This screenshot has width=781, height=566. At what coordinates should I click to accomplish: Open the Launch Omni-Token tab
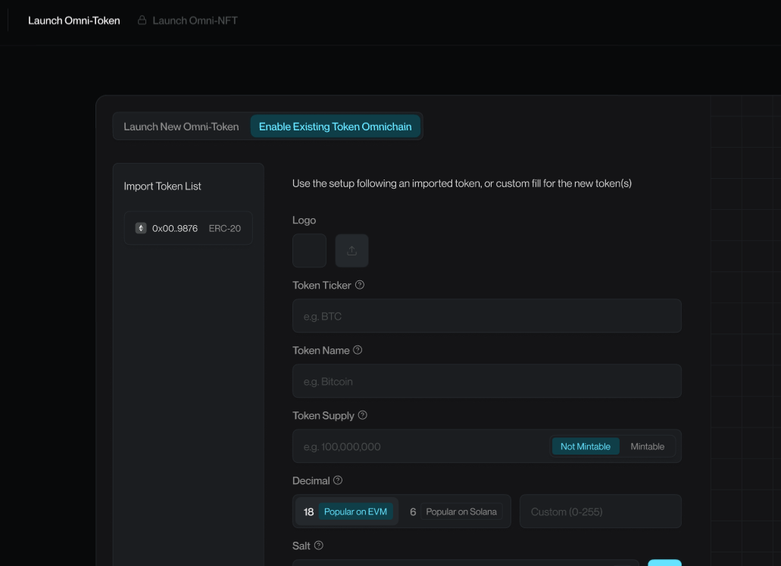click(x=74, y=20)
